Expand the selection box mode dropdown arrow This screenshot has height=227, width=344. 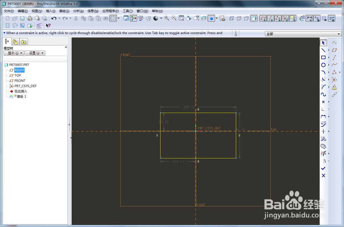118,19
